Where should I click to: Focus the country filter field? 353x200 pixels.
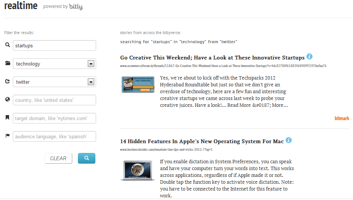click(x=54, y=100)
